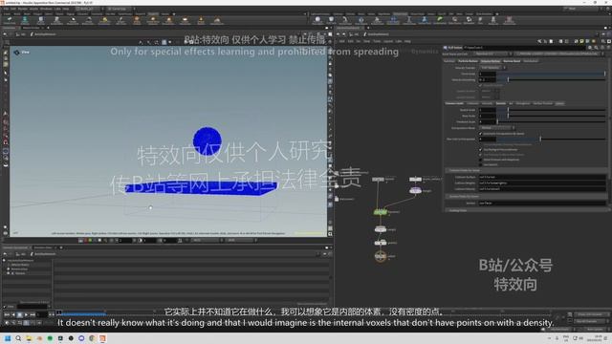Toggle checkbox below Velocity Smoothing field
The image size is (612, 344).
tap(480, 85)
